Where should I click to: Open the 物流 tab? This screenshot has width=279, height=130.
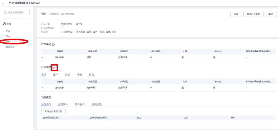[x=91, y=75]
